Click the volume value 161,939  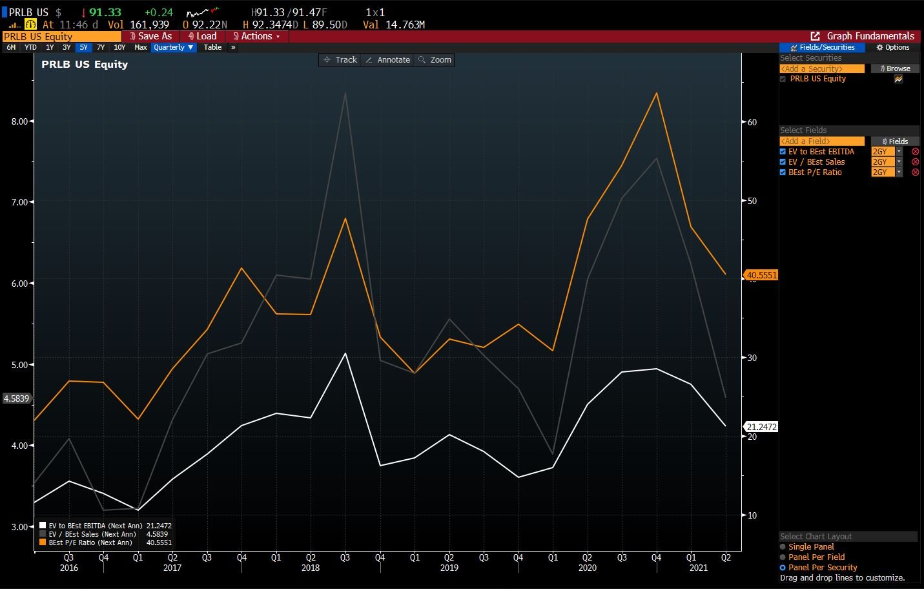click(x=150, y=25)
